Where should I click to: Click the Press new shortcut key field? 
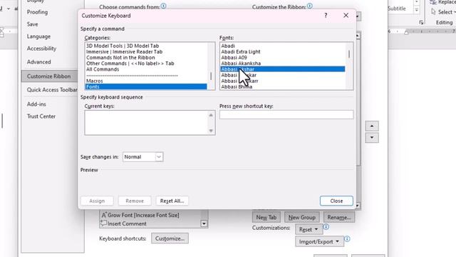coord(286,114)
